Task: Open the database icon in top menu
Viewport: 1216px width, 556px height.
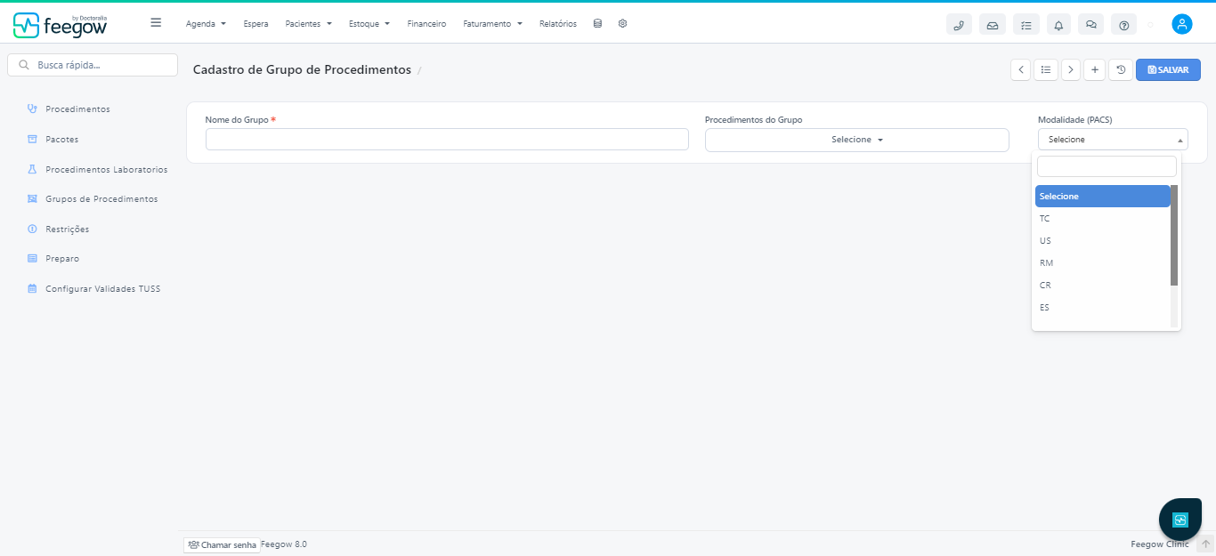Action: point(597,24)
